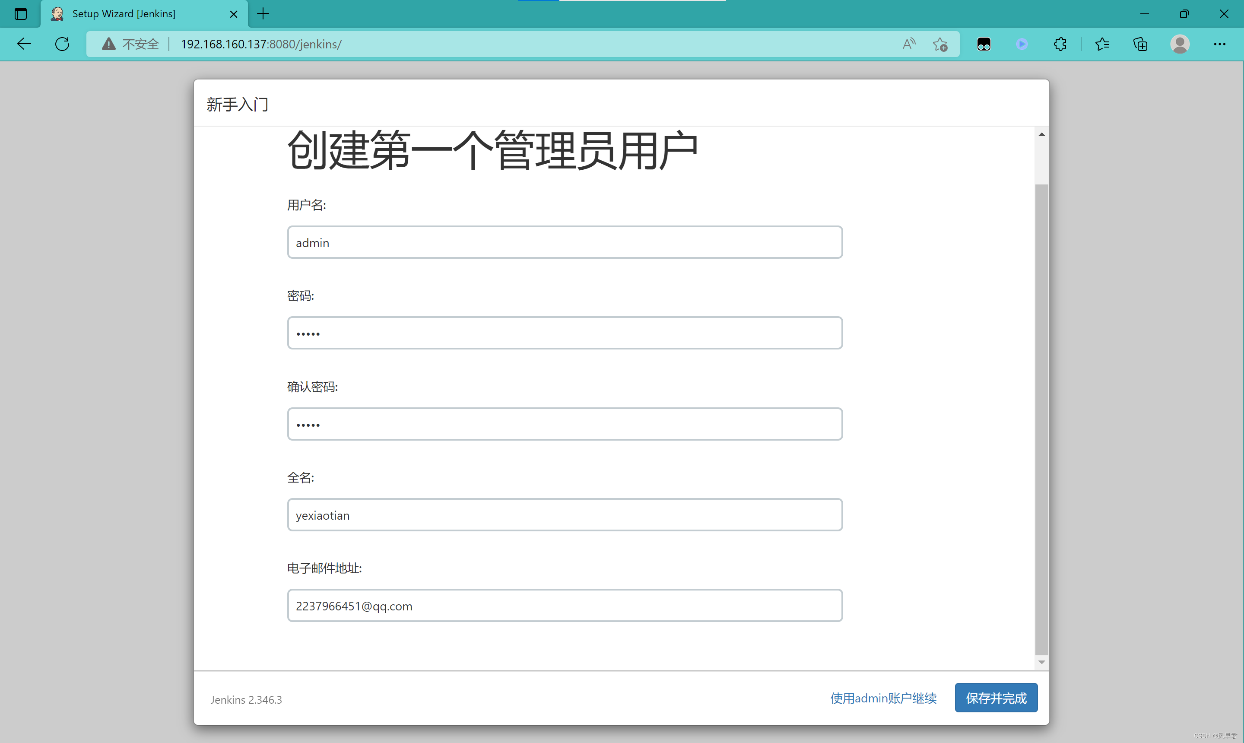The image size is (1244, 743).
Task: Focus the username field containing admin
Action: (x=565, y=242)
